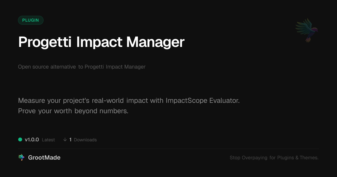Click the small GrootMade bird logo
This screenshot has height=177, width=337.
[x=21, y=158]
